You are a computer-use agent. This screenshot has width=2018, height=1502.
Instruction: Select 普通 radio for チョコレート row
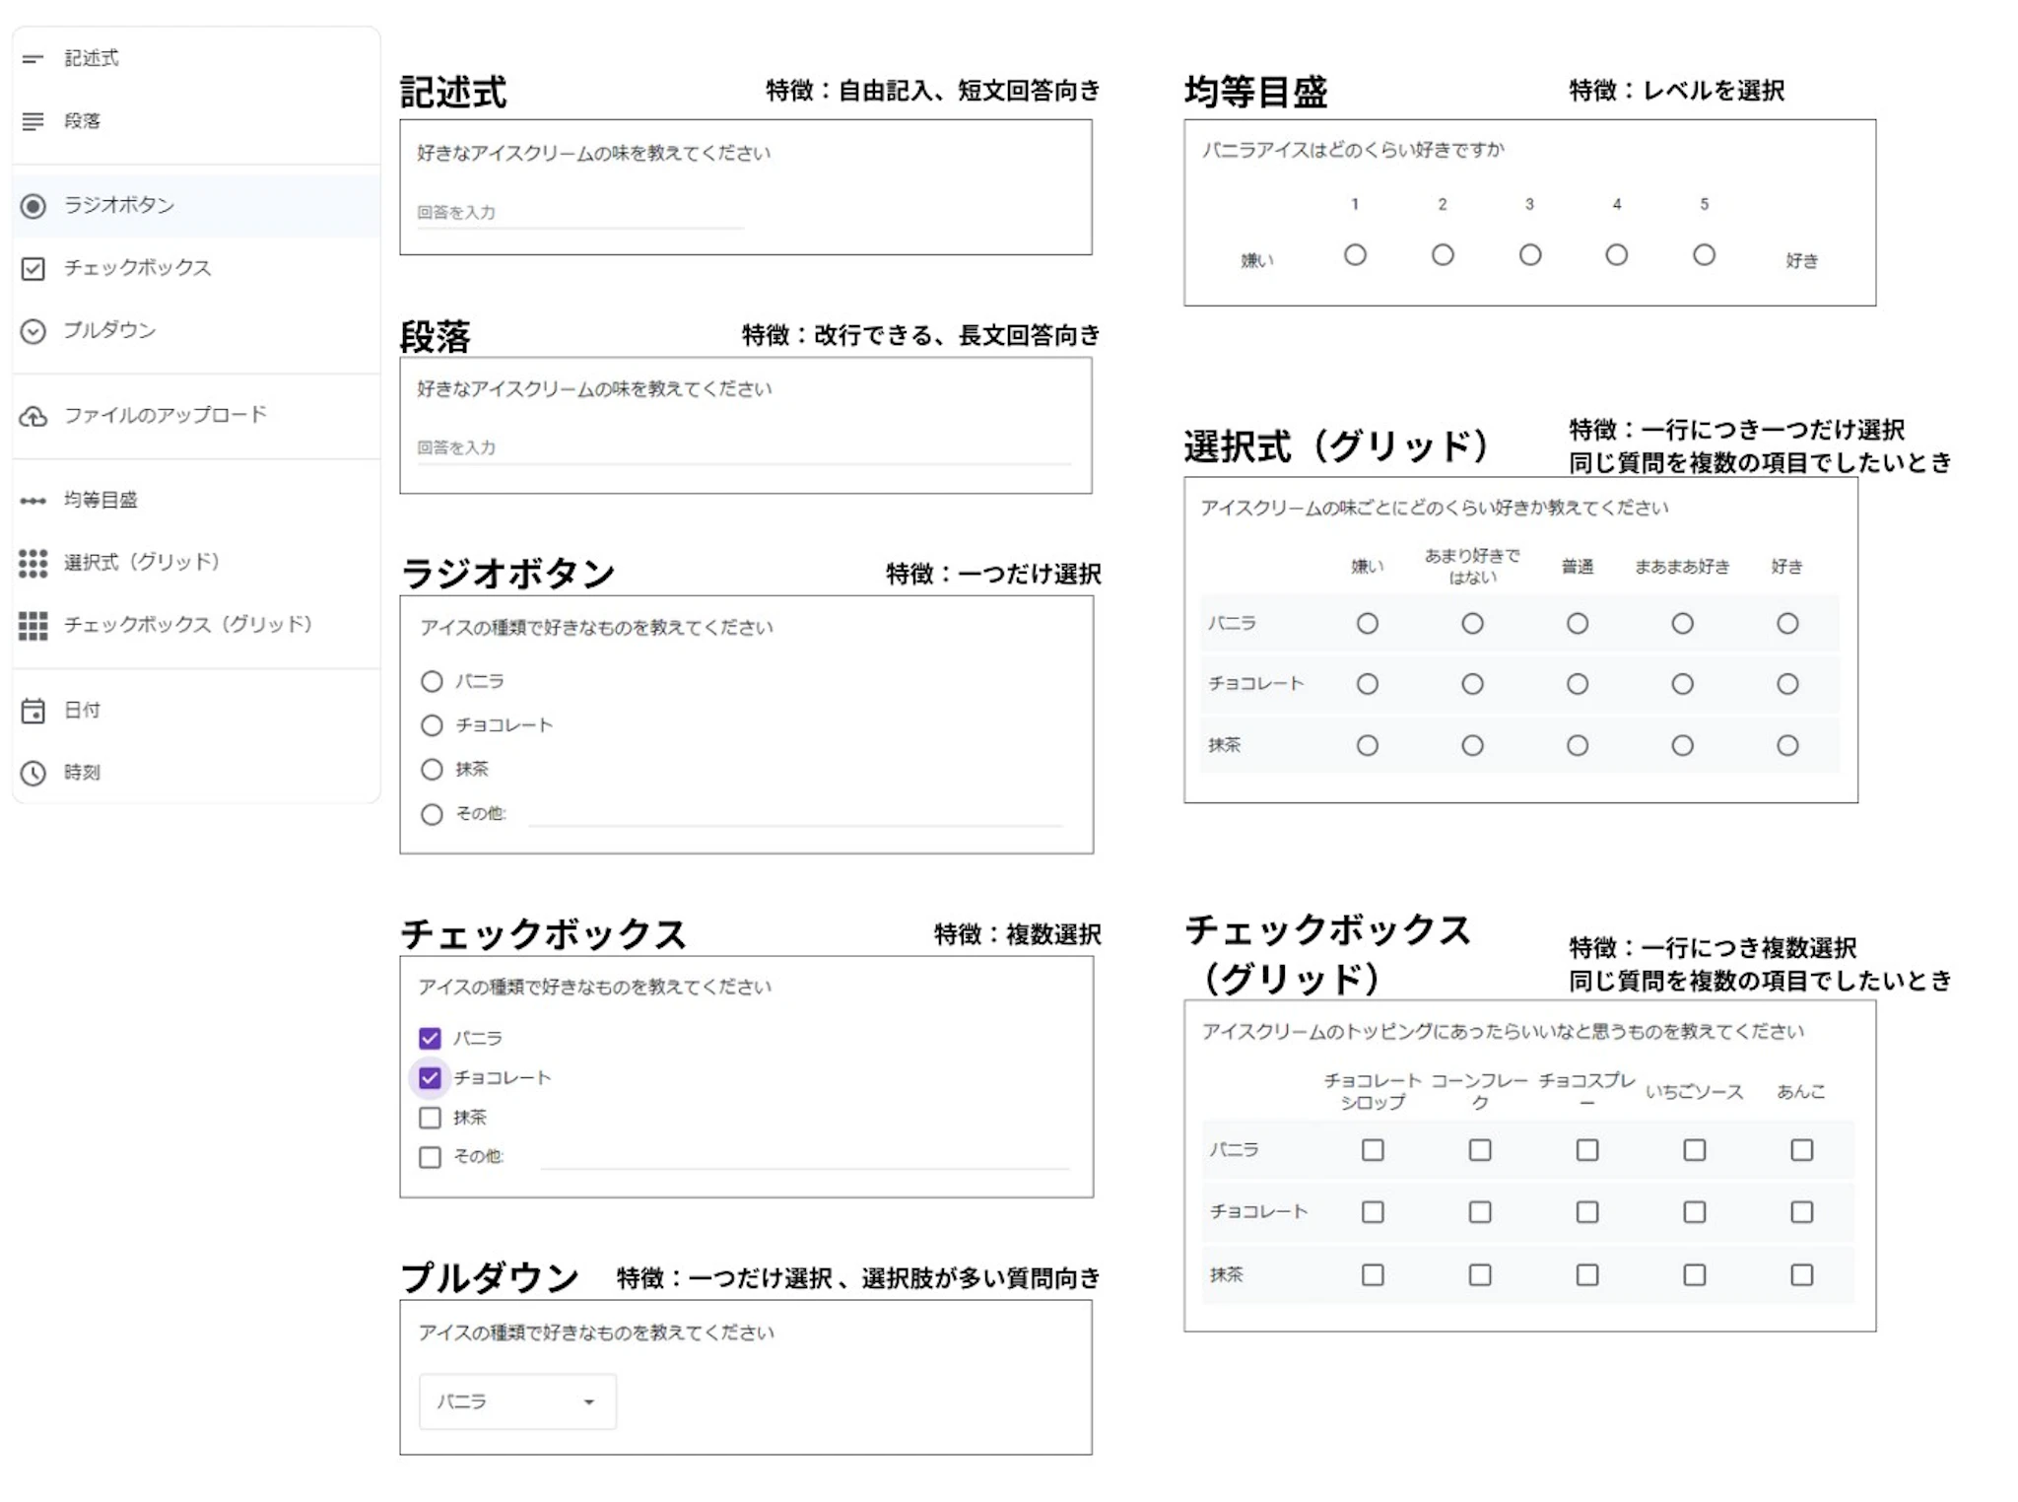tap(1578, 684)
